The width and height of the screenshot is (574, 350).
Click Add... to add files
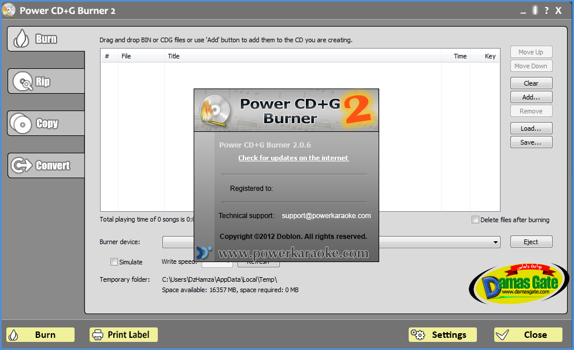pyautogui.click(x=531, y=97)
